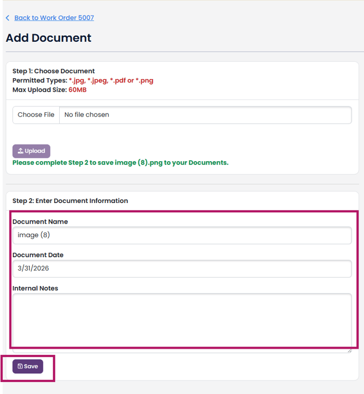This screenshot has width=364, height=394.
Task: Click the 'Step 2: Enter Document Information' heading
Action: click(x=70, y=201)
